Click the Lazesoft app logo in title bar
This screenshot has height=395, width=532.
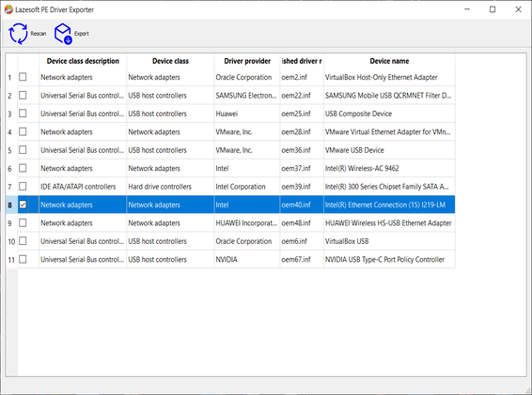8,9
